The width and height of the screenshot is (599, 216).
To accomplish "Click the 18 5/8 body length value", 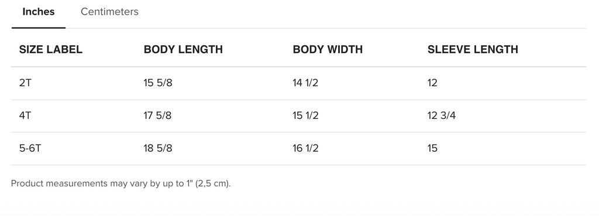I will [x=158, y=148].
